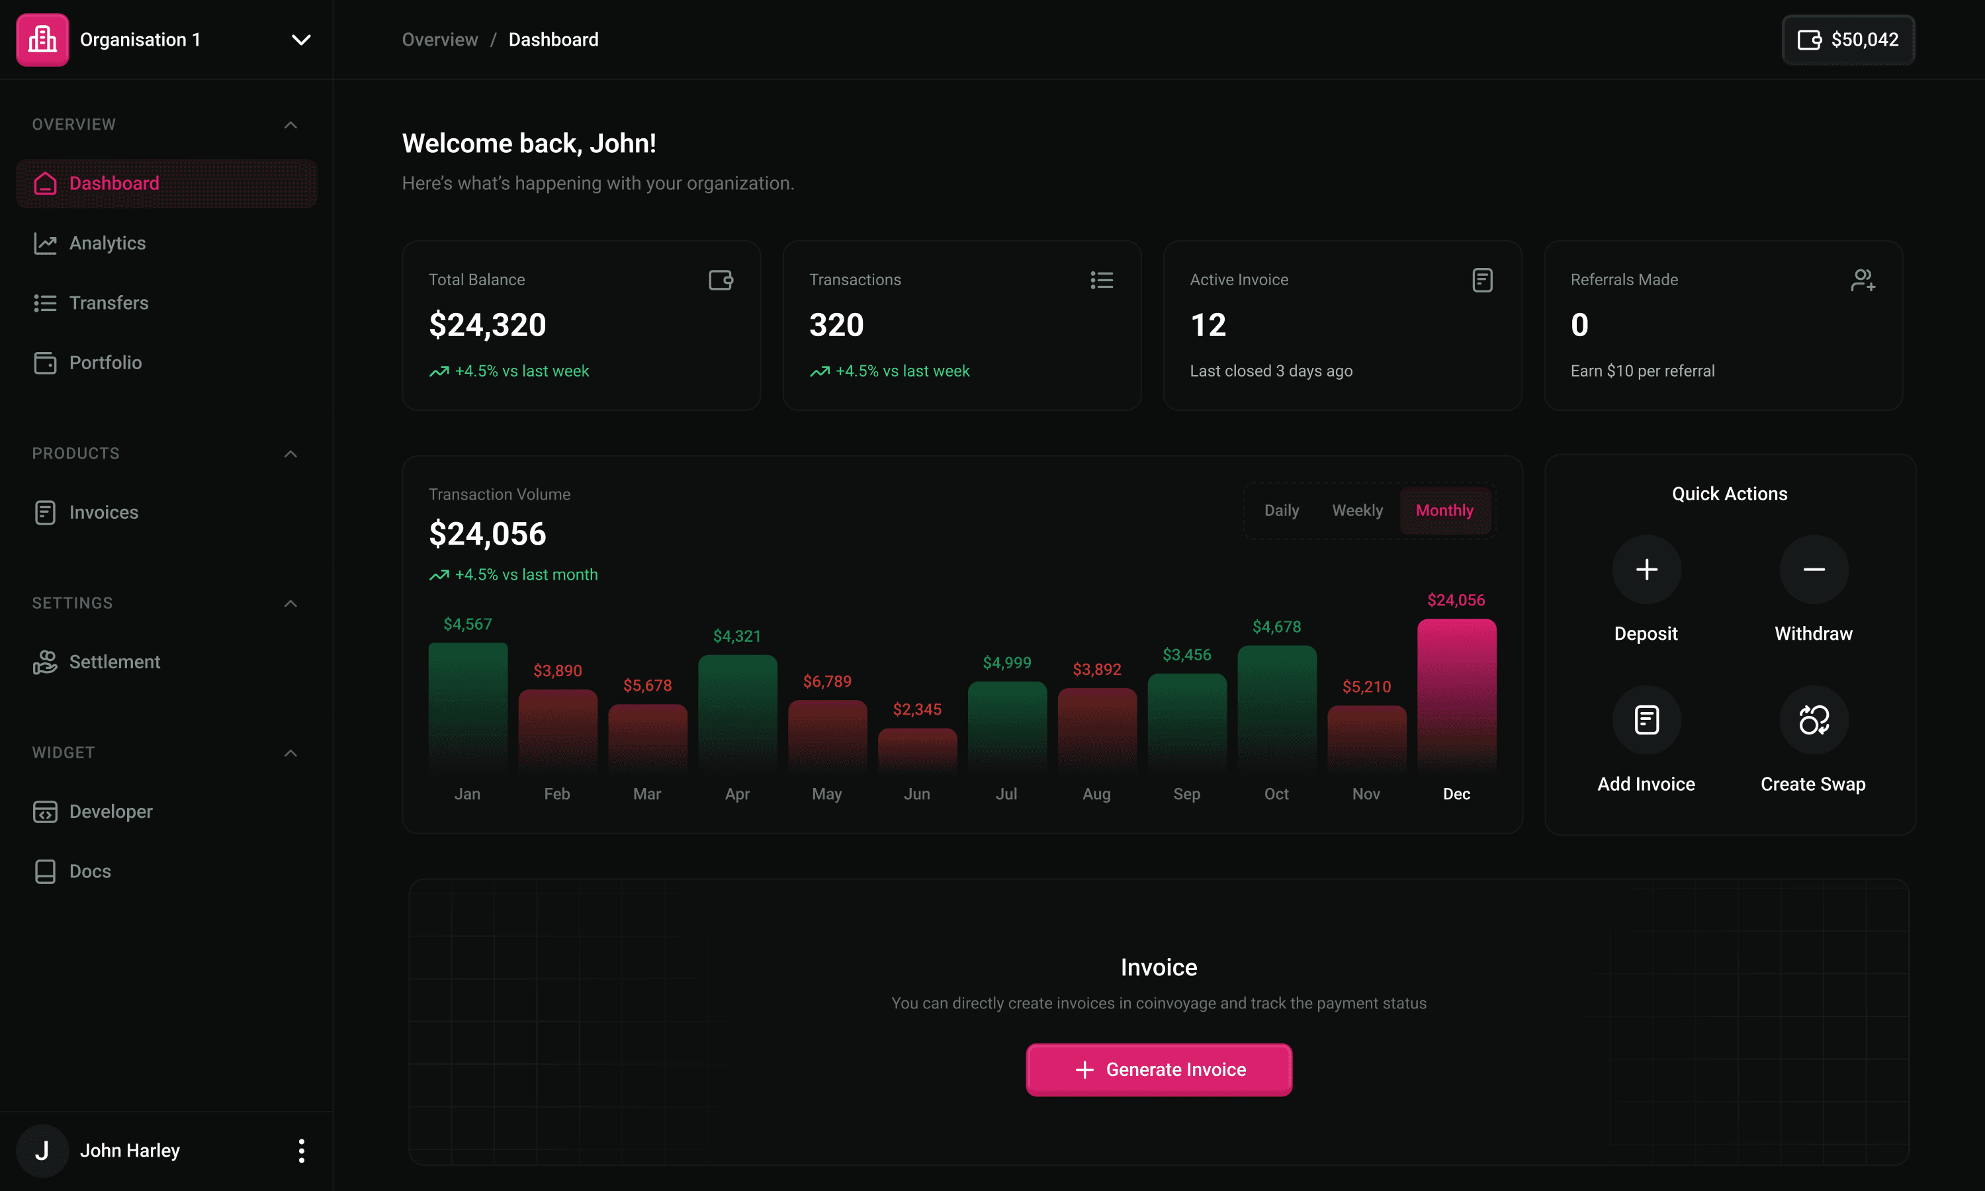
Task: Select the Monthly chart view
Action: pyautogui.click(x=1444, y=510)
